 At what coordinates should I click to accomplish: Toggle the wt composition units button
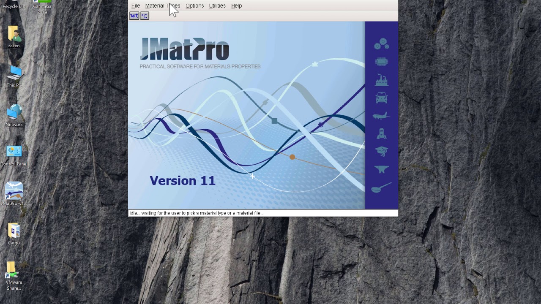tap(134, 16)
